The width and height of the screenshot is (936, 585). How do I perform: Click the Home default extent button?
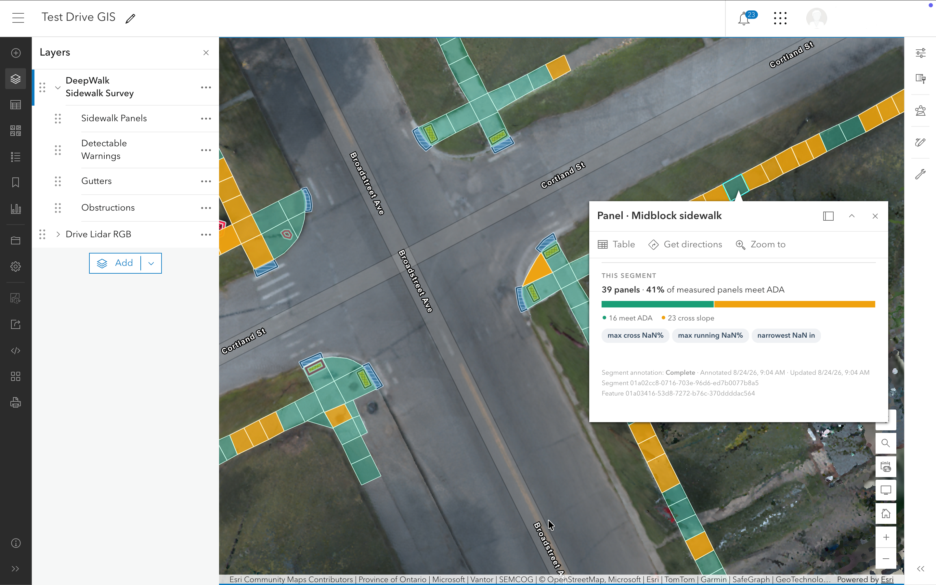886,513
